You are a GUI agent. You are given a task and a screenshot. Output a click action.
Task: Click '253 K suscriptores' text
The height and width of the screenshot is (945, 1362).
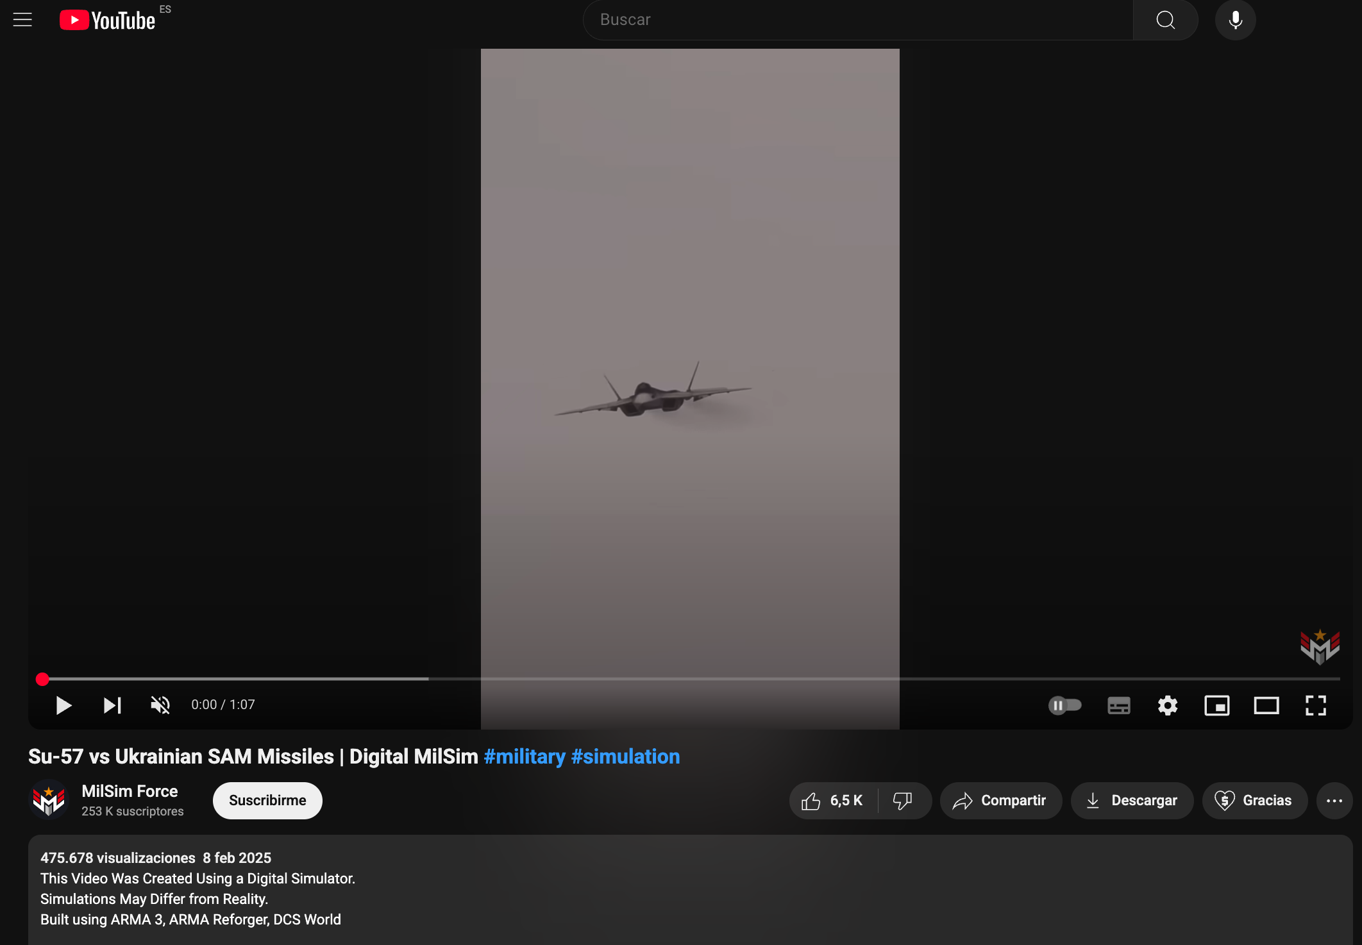click(x=133, y=811)
